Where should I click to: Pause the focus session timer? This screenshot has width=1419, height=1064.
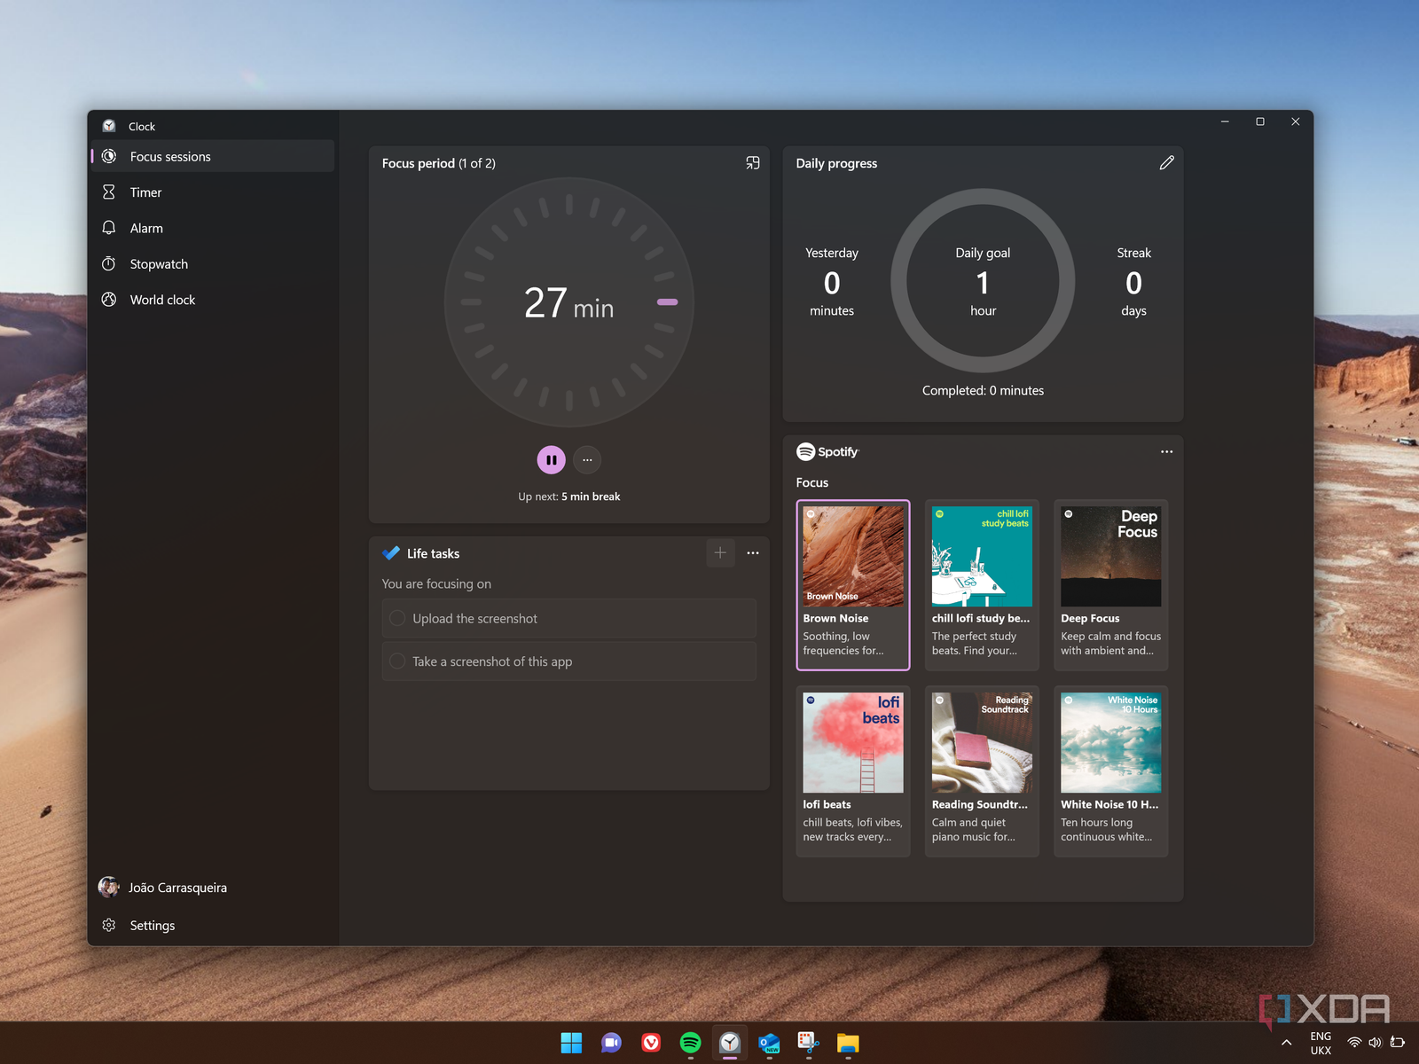click(x=551, y=459)
